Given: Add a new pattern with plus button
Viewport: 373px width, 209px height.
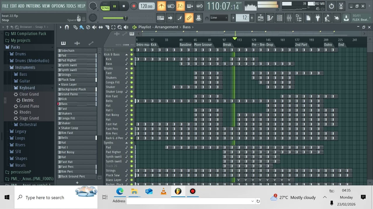Looking at the screenshot, I should [x=77, y=183].
